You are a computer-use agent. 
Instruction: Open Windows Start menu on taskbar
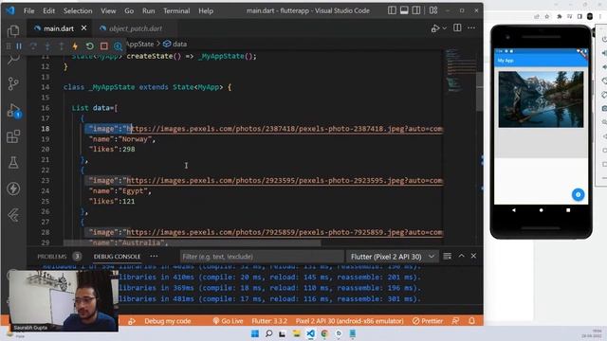255,333
